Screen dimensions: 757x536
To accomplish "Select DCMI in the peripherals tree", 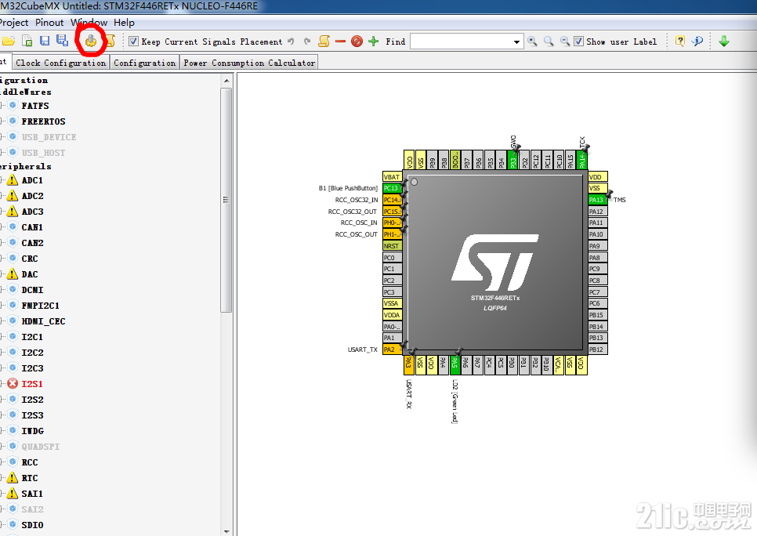I will coord(32,290).
